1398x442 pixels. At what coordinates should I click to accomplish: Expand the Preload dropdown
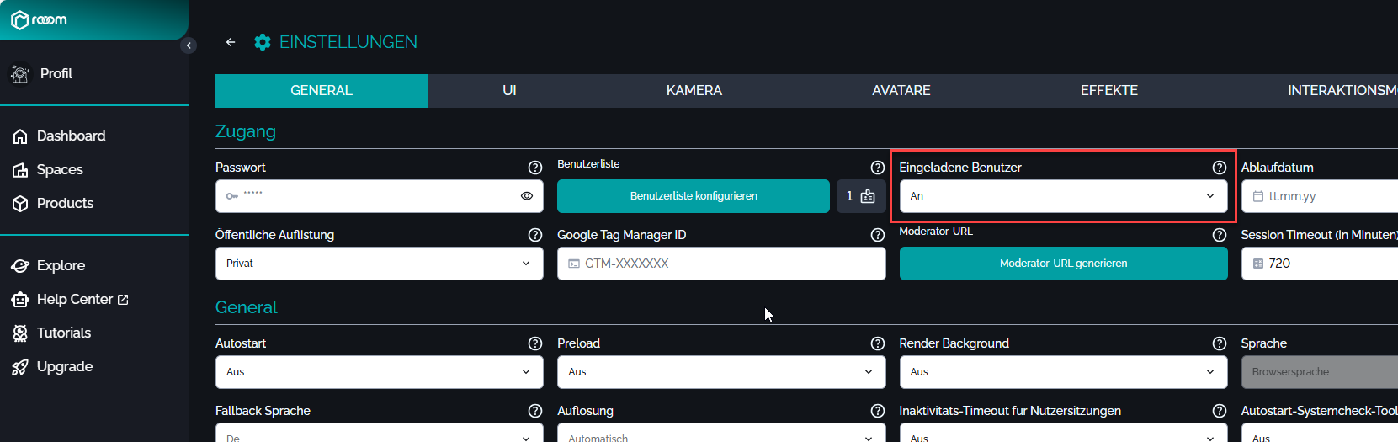point(720,372)
